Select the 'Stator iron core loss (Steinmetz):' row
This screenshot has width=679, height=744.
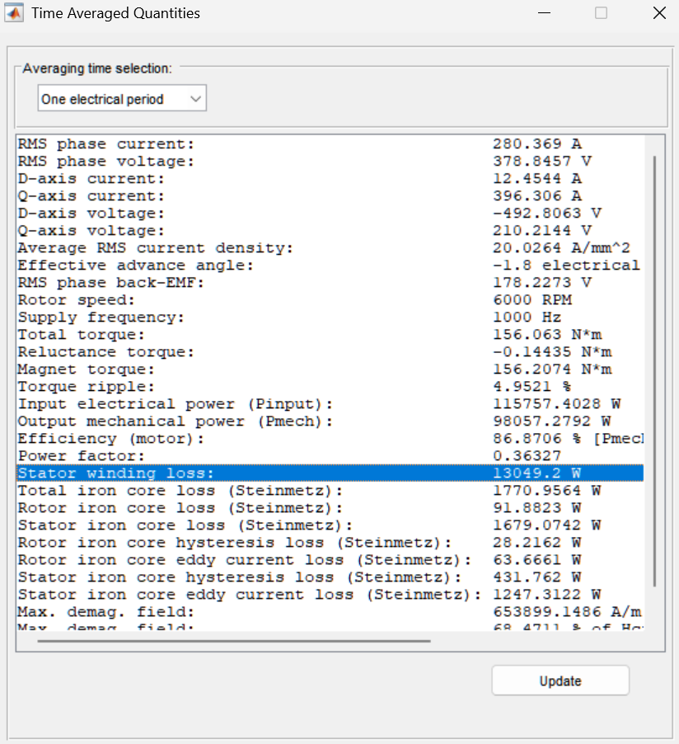tap(330, 525)
